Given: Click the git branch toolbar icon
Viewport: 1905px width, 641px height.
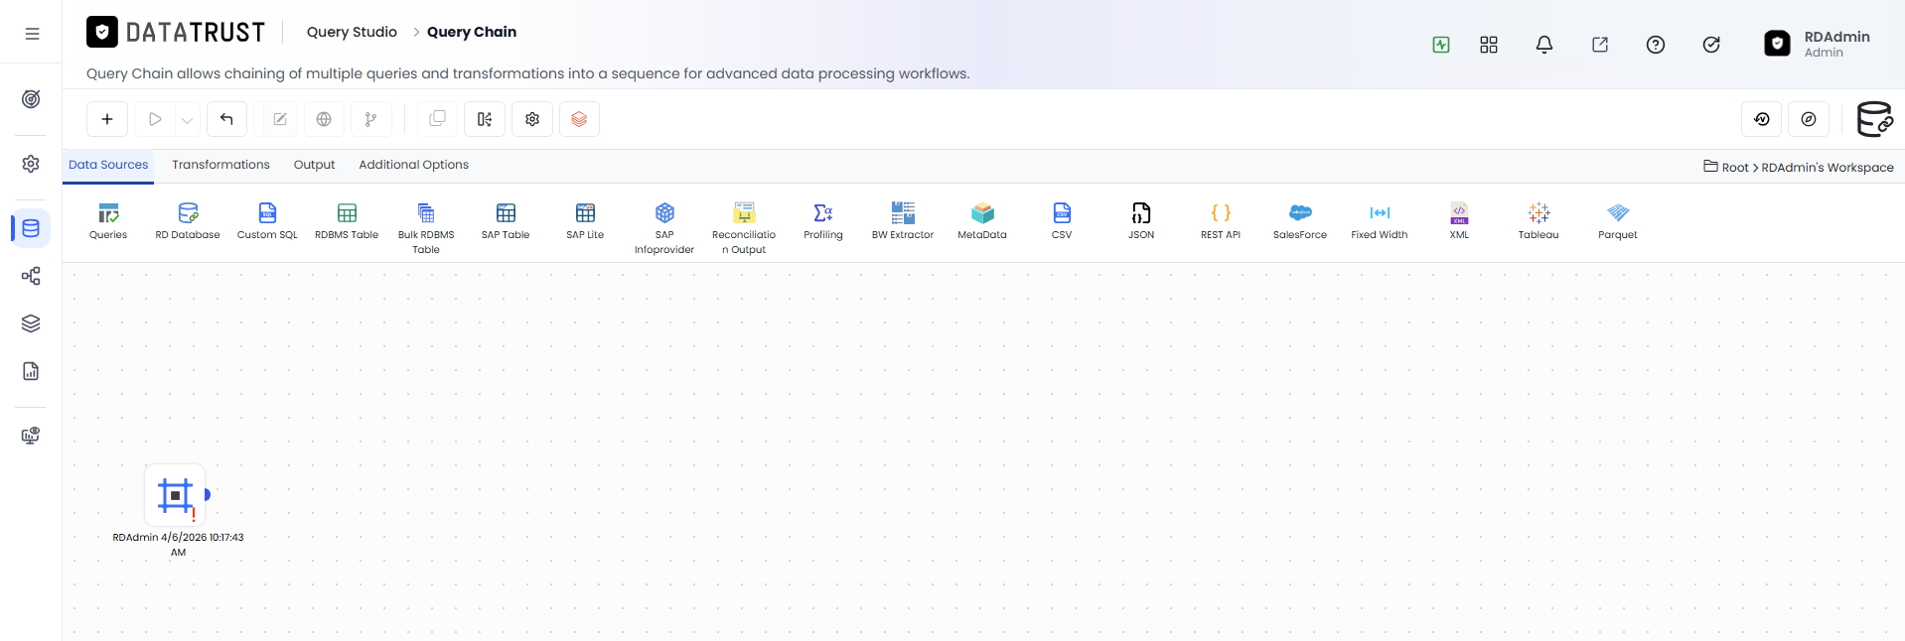Looking at the screenshot, I should 370,119.
